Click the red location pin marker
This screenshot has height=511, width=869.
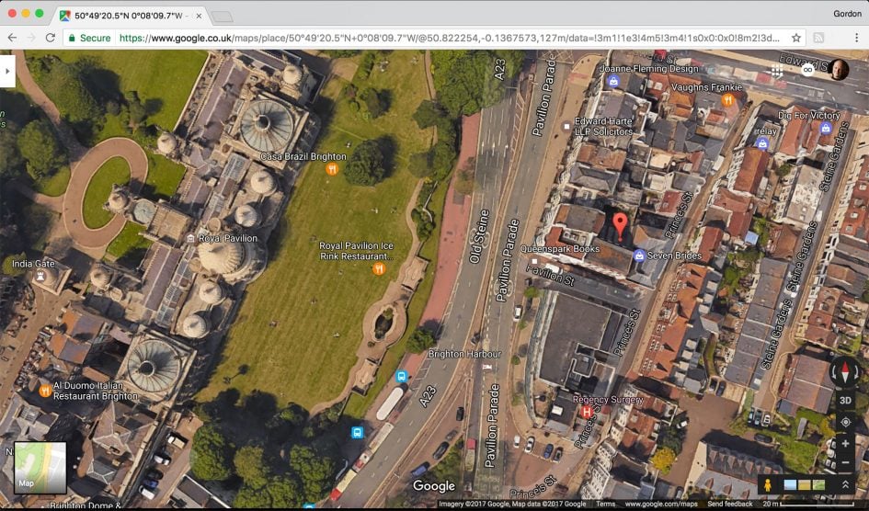[x=620, y=224]
